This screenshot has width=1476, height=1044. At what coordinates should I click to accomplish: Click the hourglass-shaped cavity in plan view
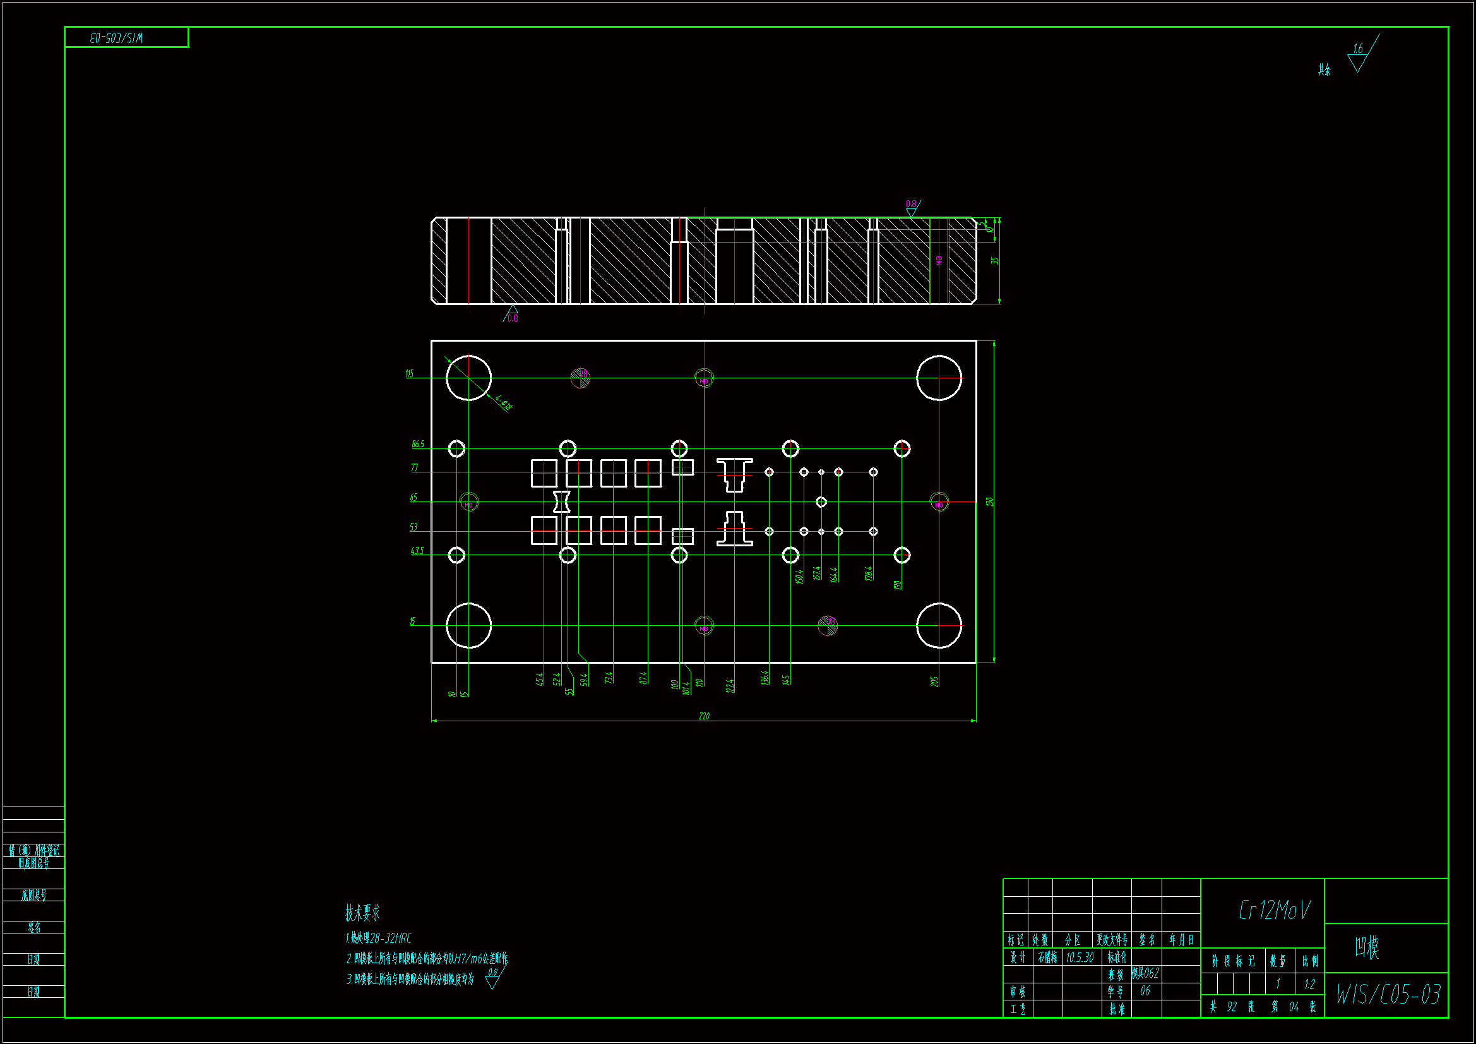561,501
